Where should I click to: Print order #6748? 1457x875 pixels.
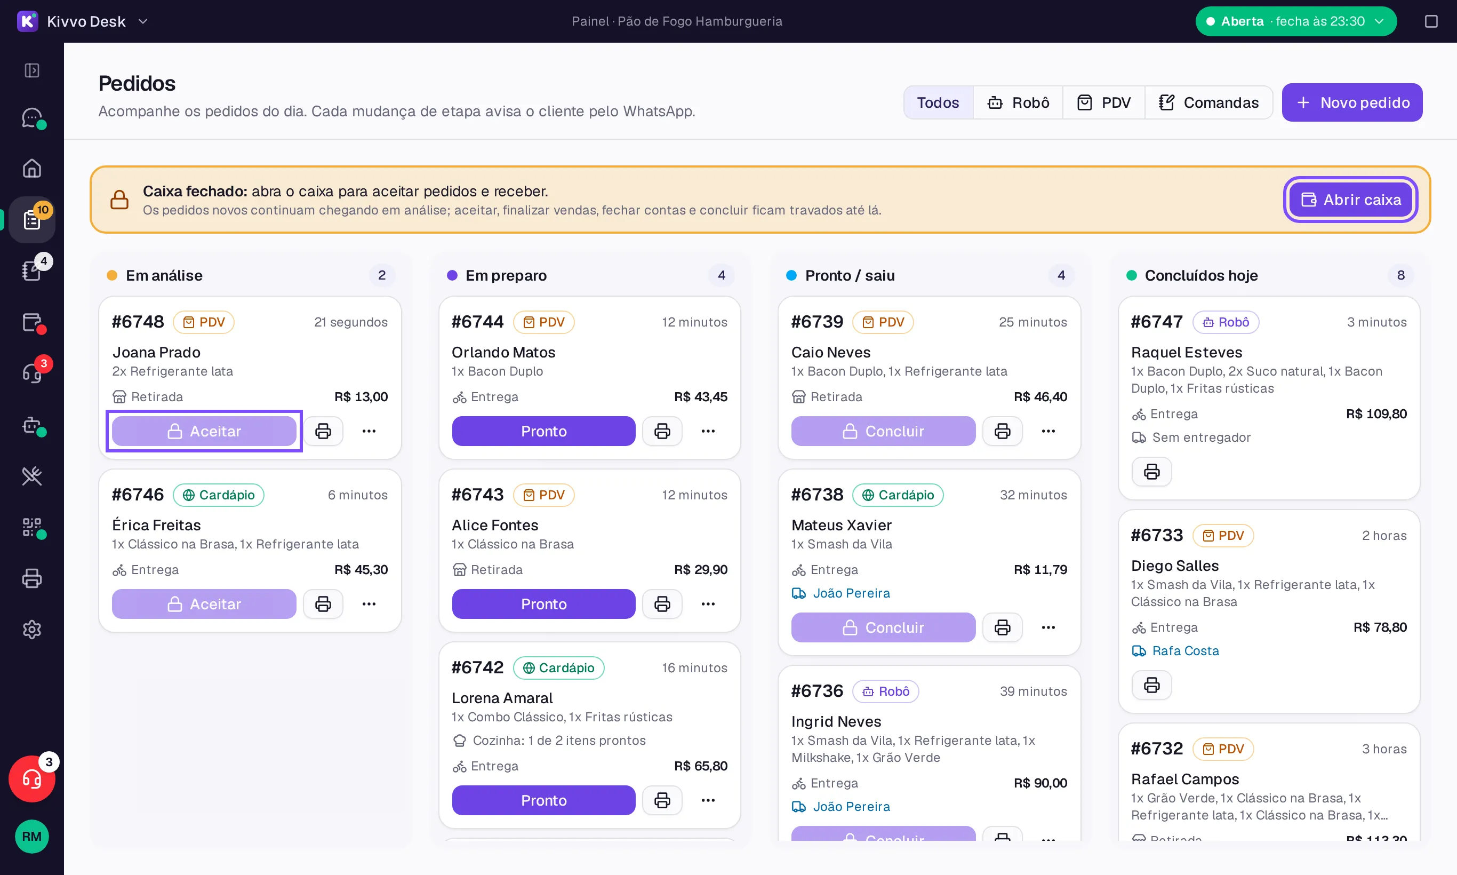(x=323, y=431)
